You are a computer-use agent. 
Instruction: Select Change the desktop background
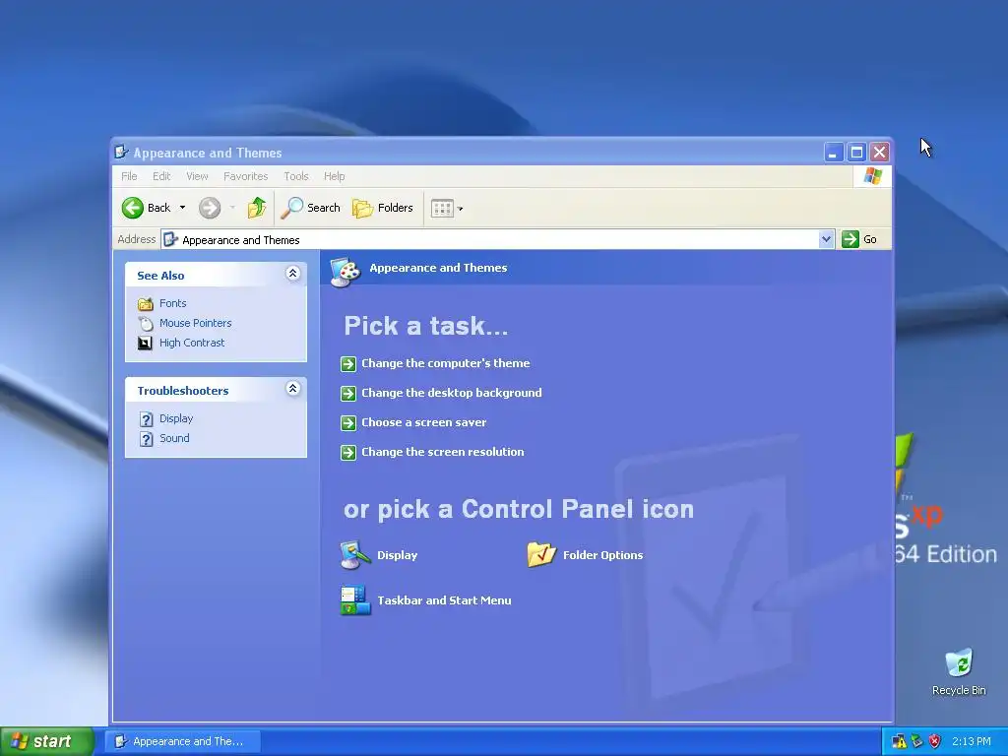click(451, 393)
